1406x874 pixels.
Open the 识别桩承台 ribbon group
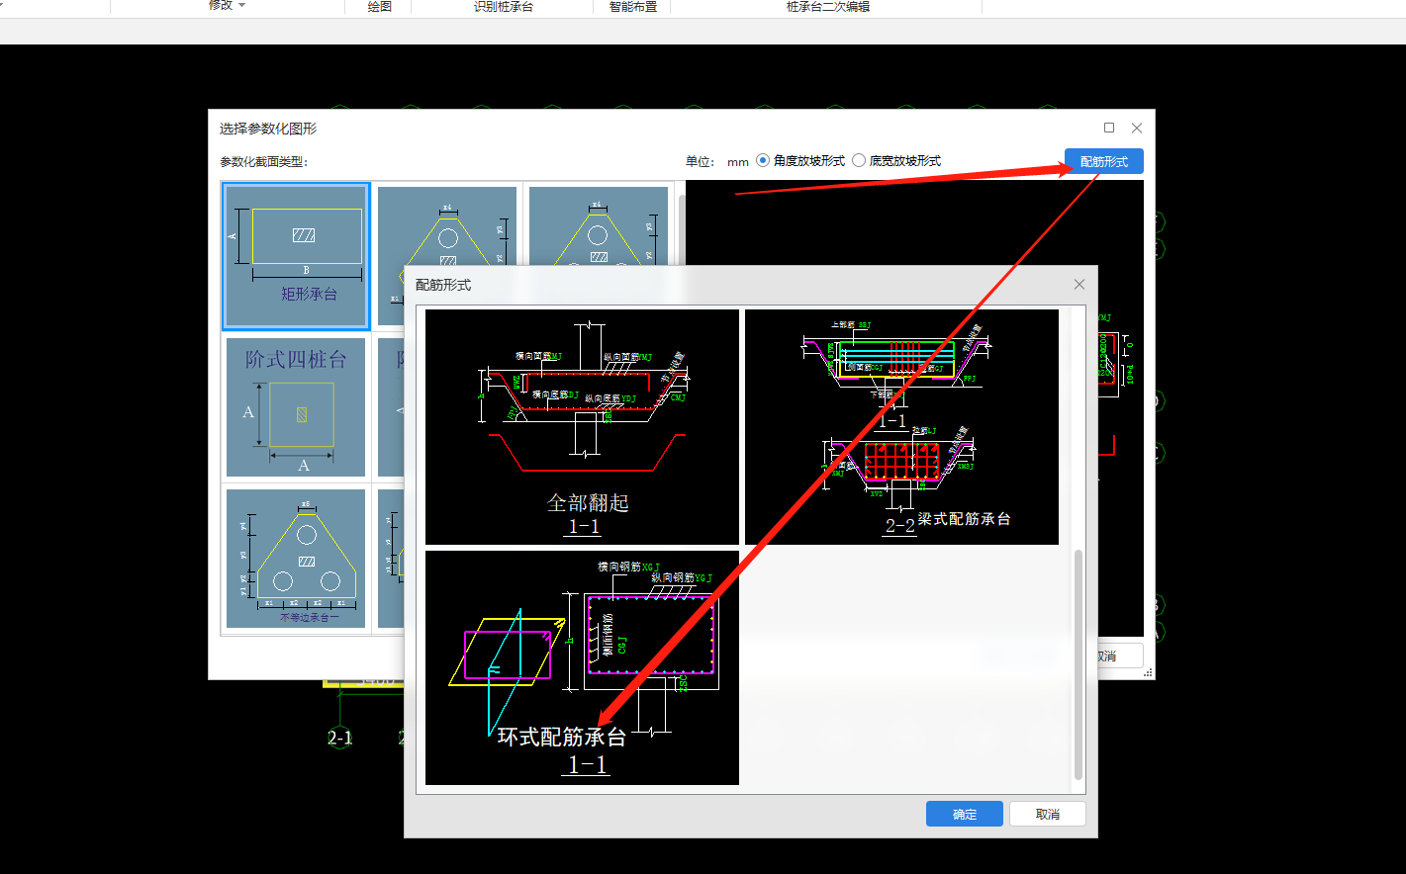coord(503,7)
